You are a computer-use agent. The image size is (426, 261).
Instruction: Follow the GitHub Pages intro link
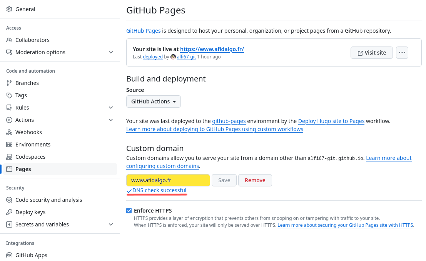click(x=144, y=31)
